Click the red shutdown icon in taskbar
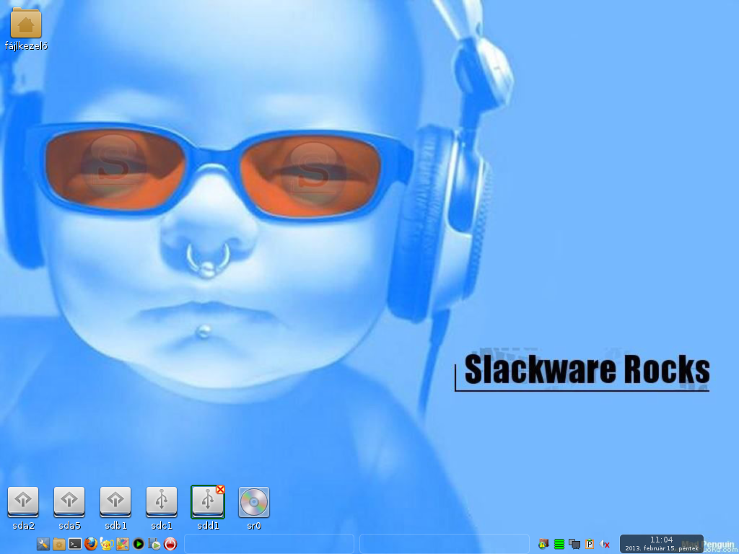This screenshot has width=739, height=554. tap(167, 545)
